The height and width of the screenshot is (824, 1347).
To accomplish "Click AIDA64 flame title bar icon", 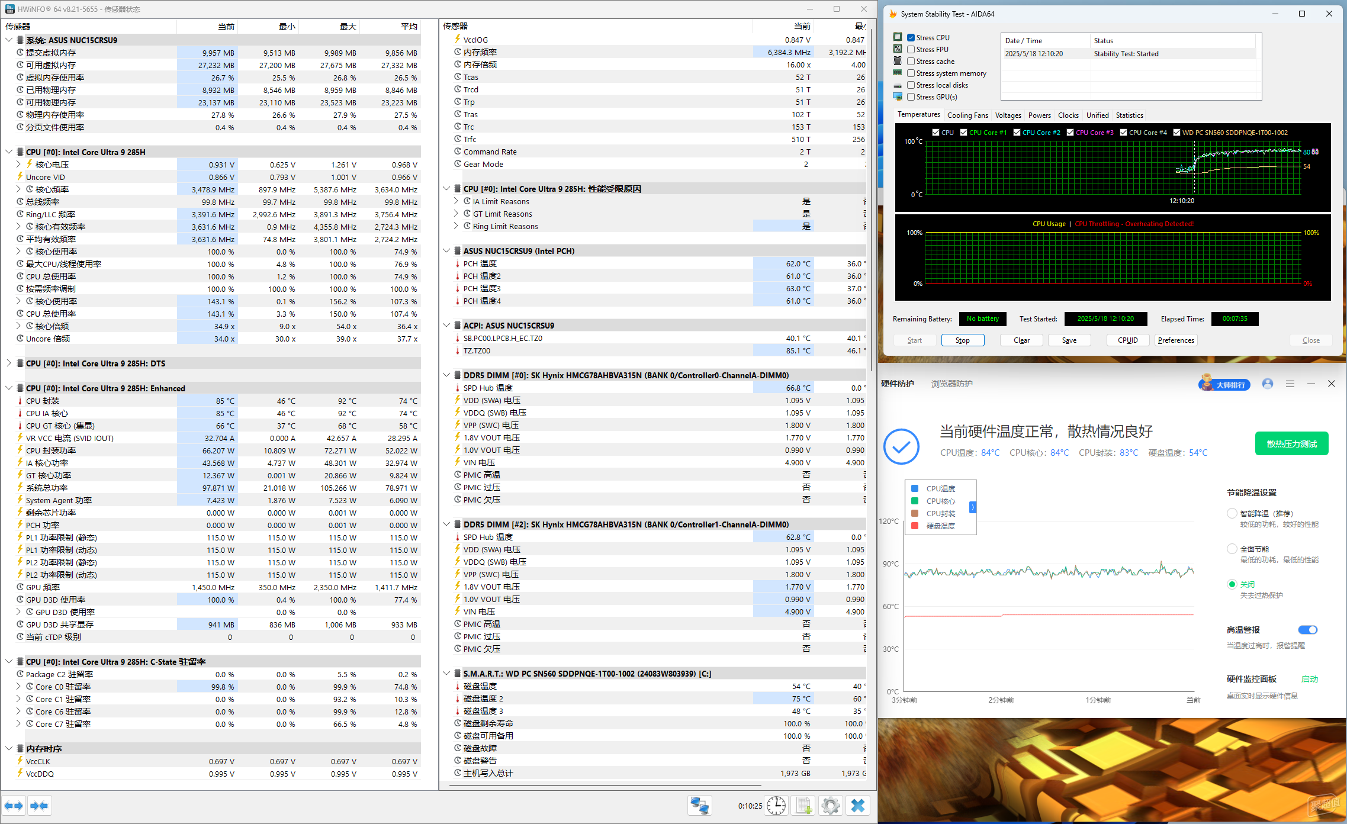I will coord(893,14).
